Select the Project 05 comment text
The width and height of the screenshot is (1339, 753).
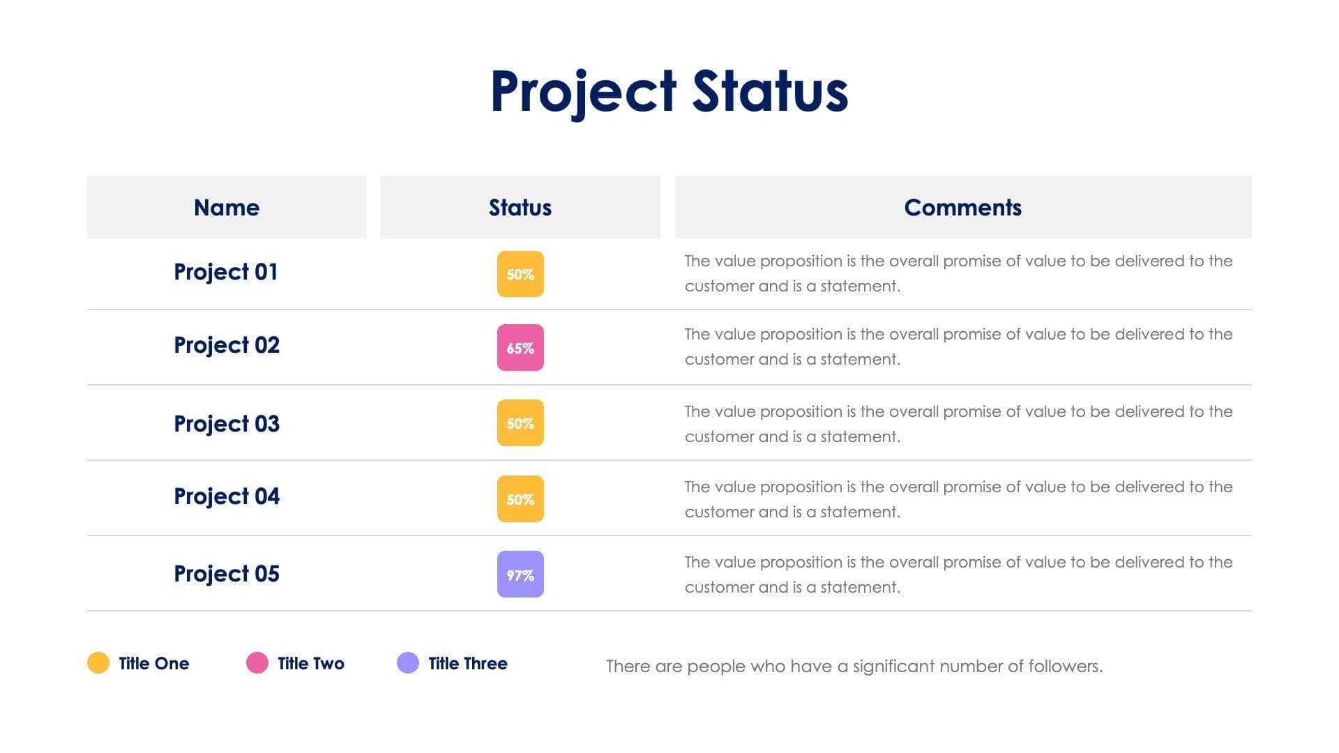pos(958,575)
